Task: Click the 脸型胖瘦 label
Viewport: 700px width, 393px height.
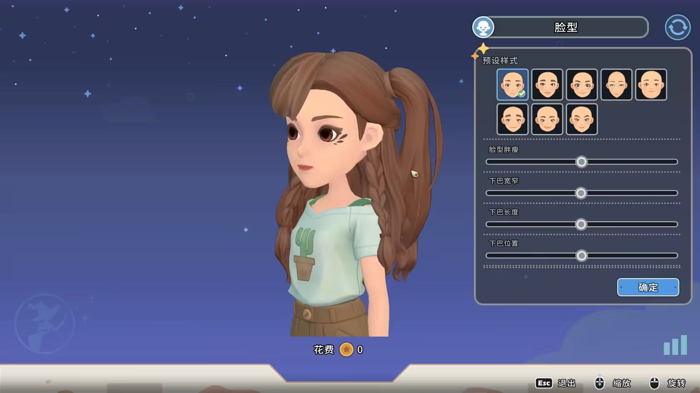Action: 504,149
